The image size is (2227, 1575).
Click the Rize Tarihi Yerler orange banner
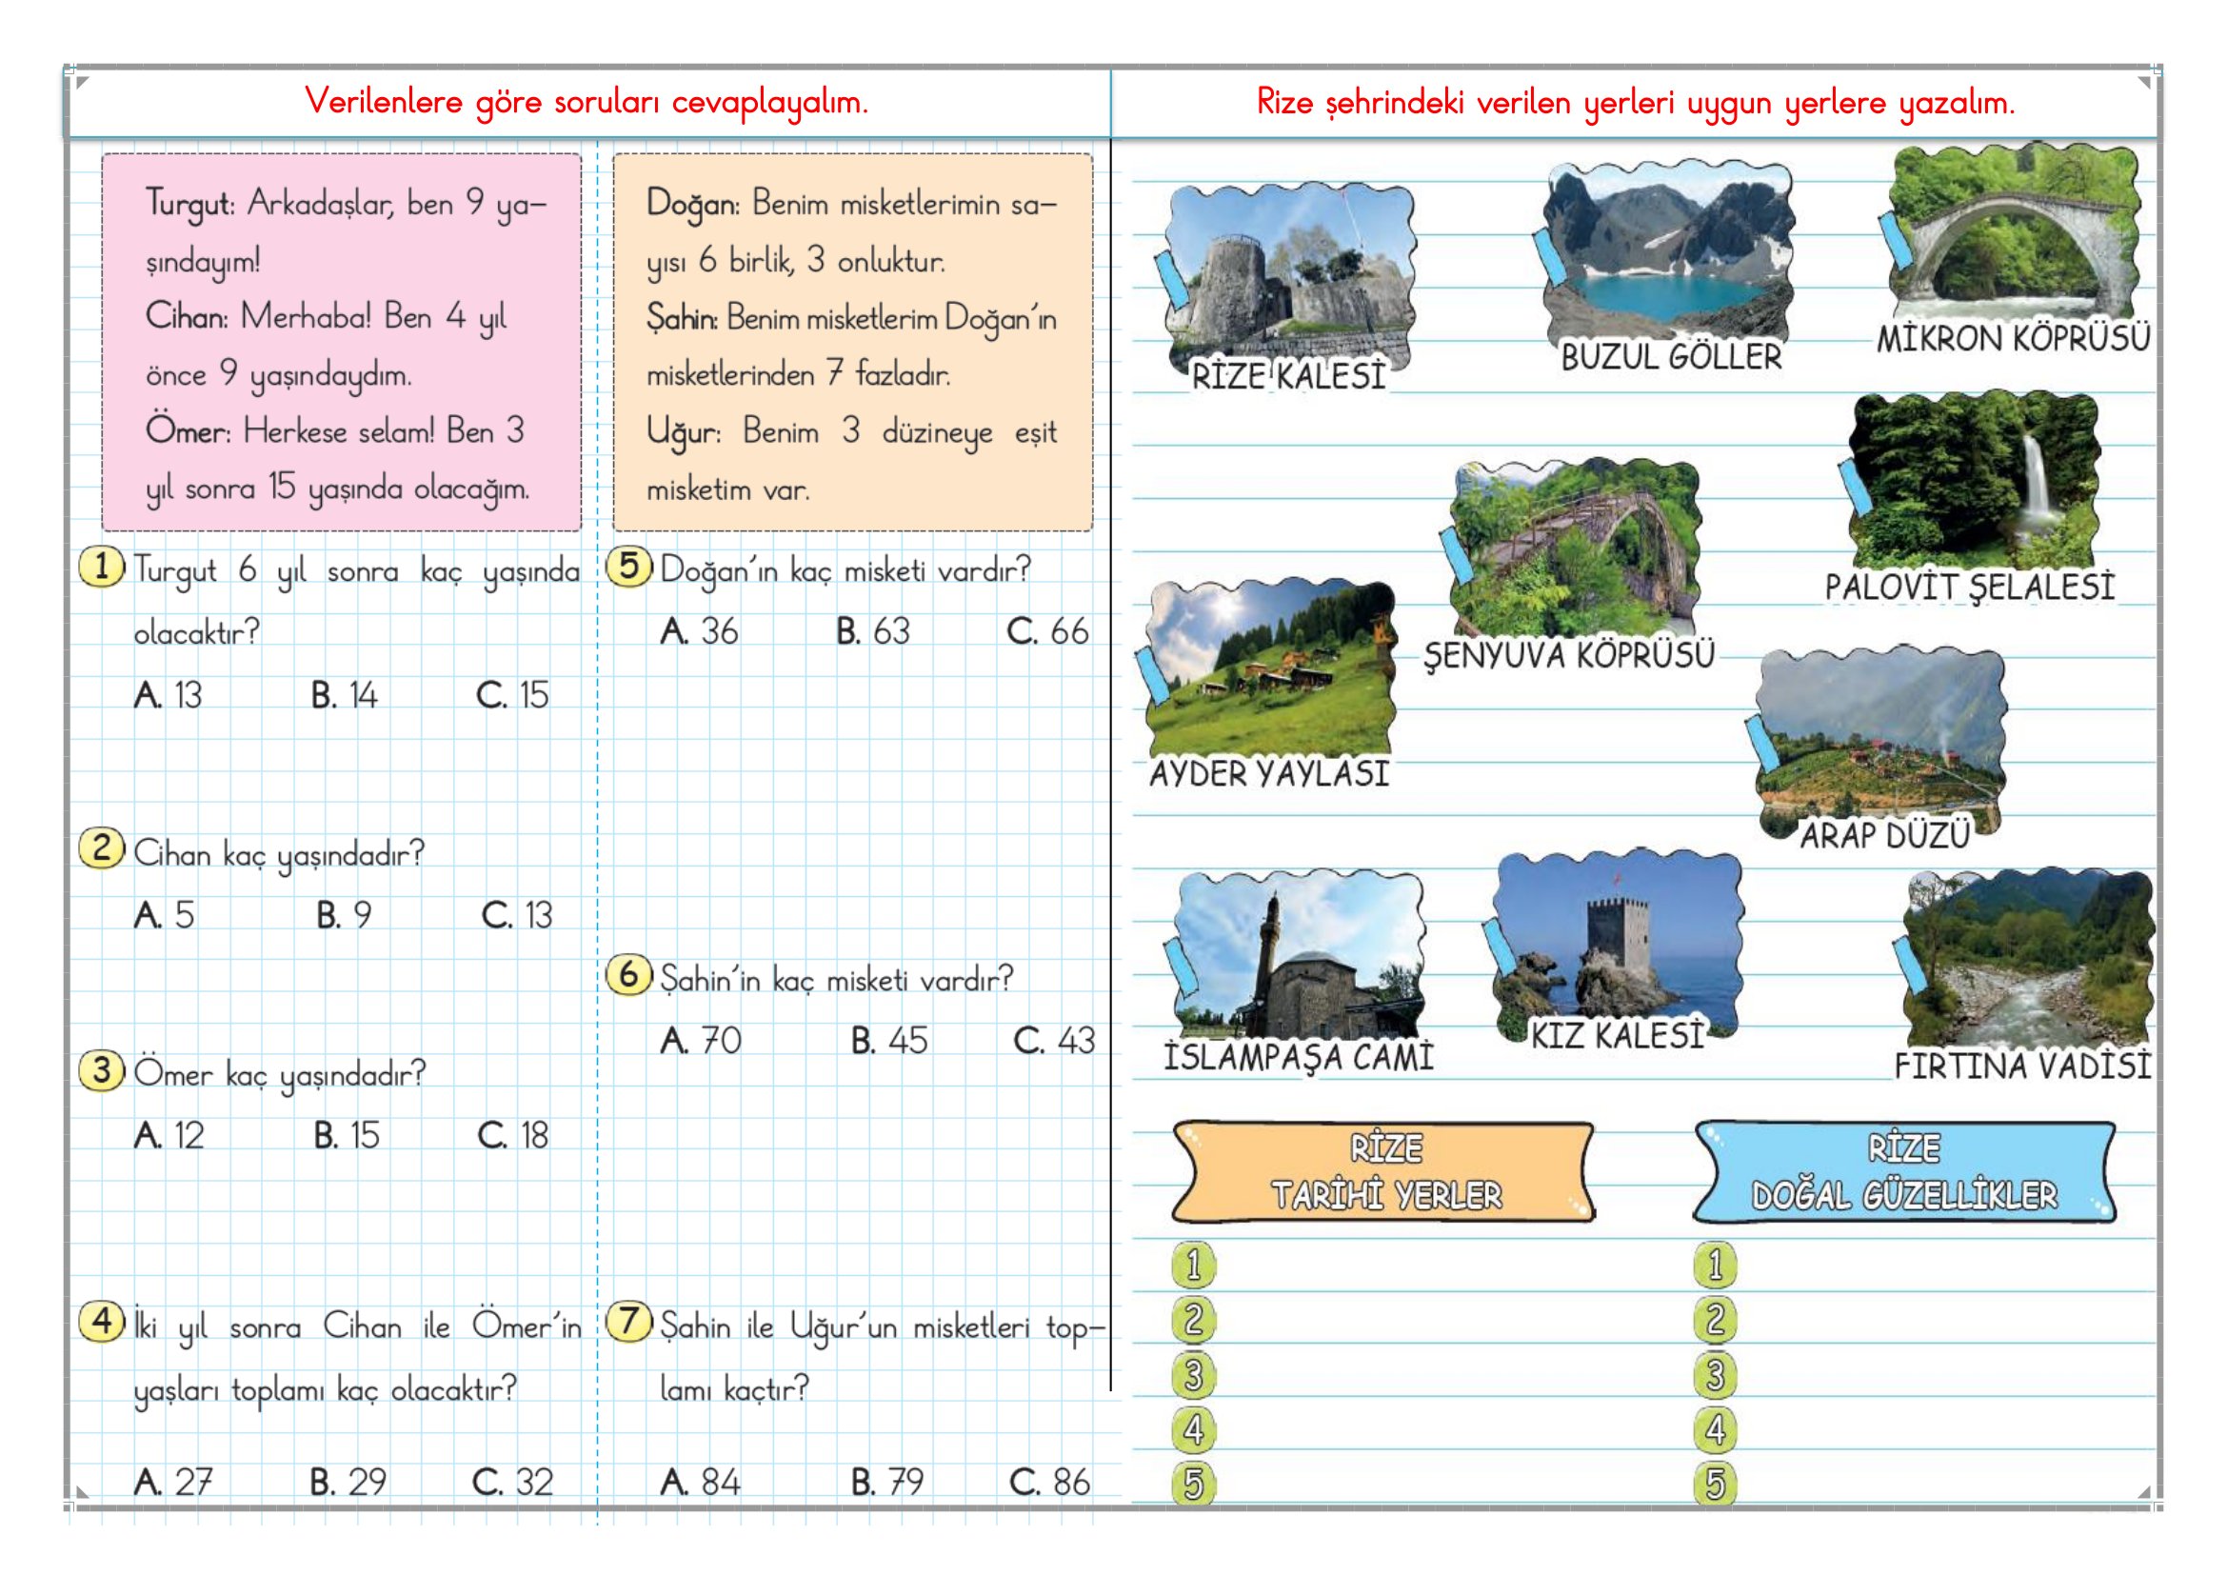[1384, 1171]
